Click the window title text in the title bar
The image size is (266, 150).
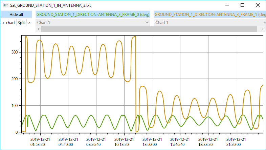pyautogui.click(x=50, y=5)
